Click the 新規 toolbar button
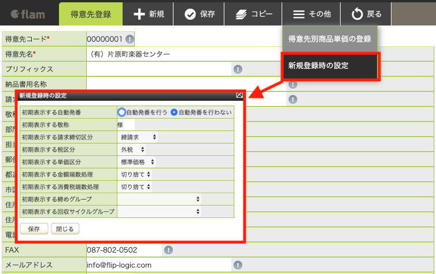The width and height of the screenshot is (436, 274). tap(148, 14)
